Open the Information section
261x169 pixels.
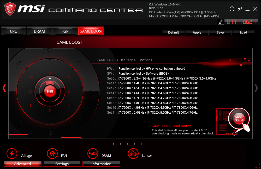coord(101,164)
